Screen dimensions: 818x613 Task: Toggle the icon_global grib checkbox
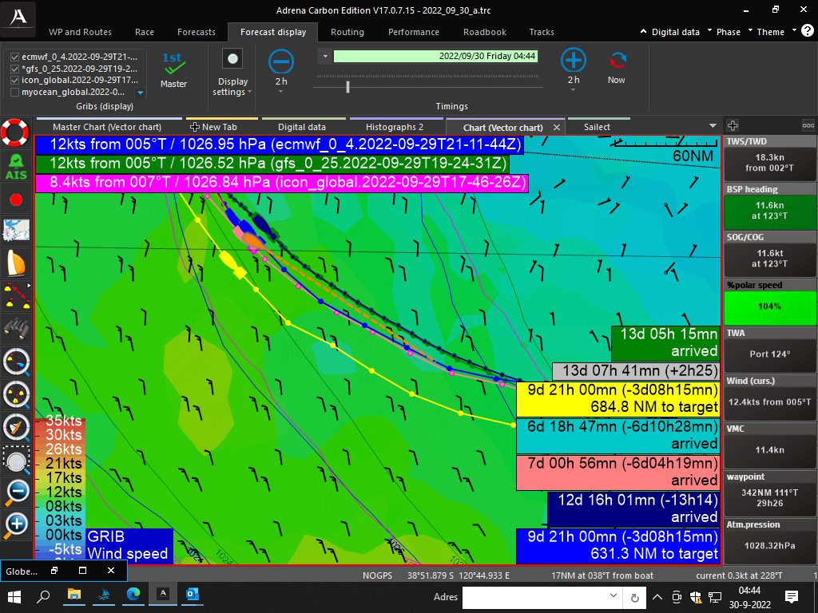[15, 80]
